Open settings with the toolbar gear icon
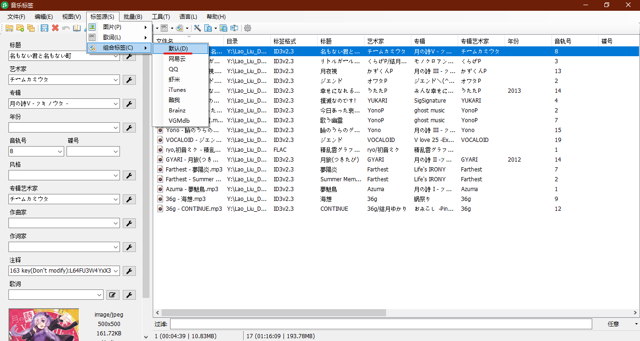Screen dimensions: 640x341 pos(247,28)
